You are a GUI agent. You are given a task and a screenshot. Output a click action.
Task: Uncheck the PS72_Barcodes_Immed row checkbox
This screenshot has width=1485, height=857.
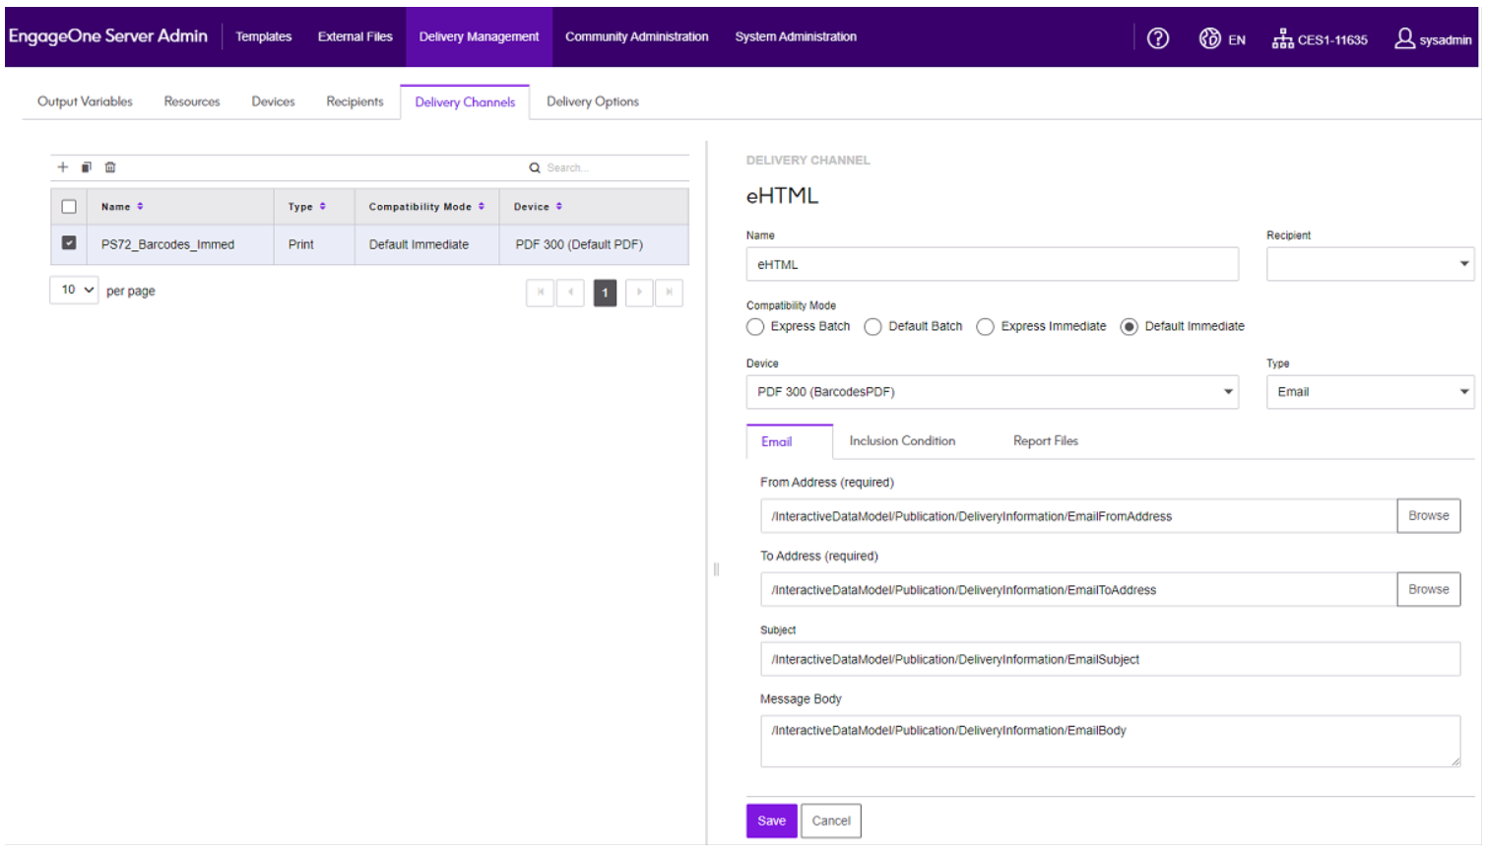point(69,243)
